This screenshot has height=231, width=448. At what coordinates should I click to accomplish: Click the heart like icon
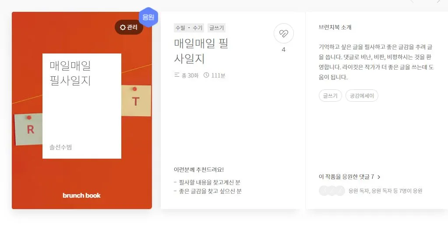pyautogui.click(x=283, y=33)
